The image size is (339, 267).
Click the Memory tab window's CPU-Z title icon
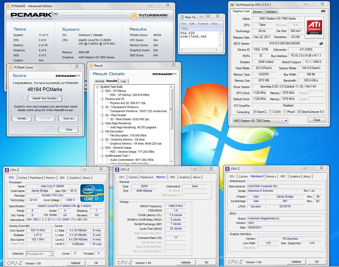(x=117, y=169)
